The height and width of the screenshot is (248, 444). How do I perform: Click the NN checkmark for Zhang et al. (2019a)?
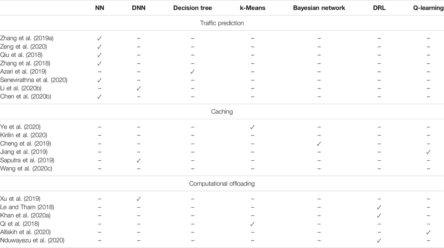(x=99, y=38)
